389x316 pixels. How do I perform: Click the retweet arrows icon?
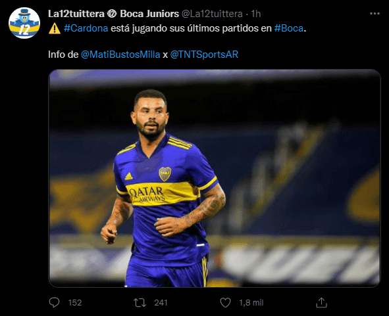click(140, 303)
